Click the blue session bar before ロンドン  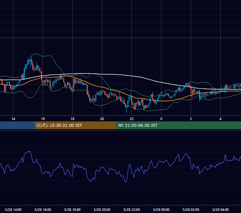[17, 125]
